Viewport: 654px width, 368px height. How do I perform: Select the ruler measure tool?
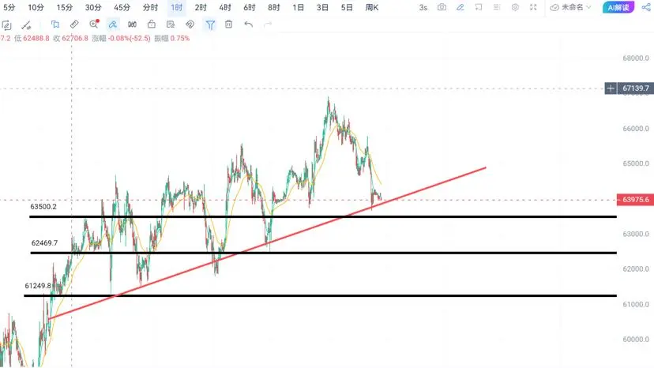tap(74, 24)
